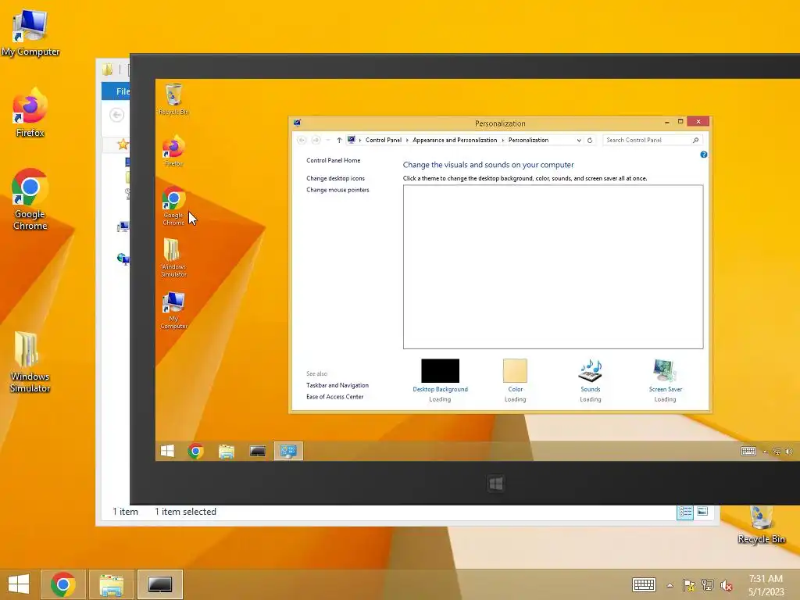Open Windows Simulator folder on outer desktop
This screenshot has height=600, width=800.
[x=30, y=362]
